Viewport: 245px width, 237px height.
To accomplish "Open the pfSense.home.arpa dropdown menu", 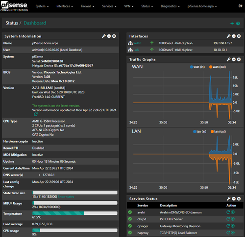I will pyautogui.click(x=202, y=6).
